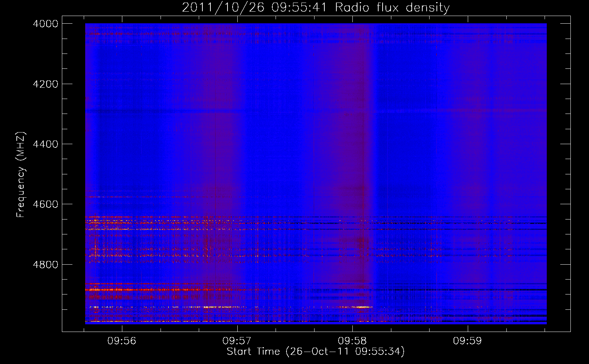Viewport: 589px width, 364px height.
Task: Click the 4400 frequency axis label
Action: coord(46,144)
